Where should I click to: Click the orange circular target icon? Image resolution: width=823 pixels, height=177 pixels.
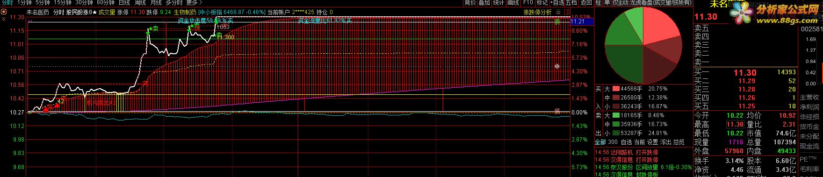(4, 12)
